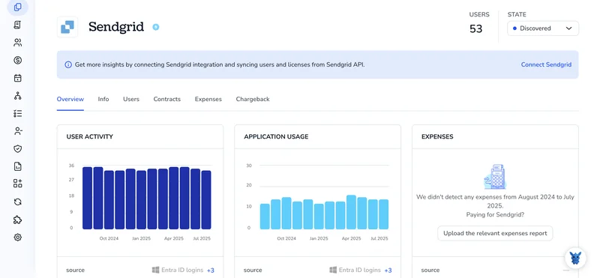Click the expenses calculator illustration

click(495, 177)
